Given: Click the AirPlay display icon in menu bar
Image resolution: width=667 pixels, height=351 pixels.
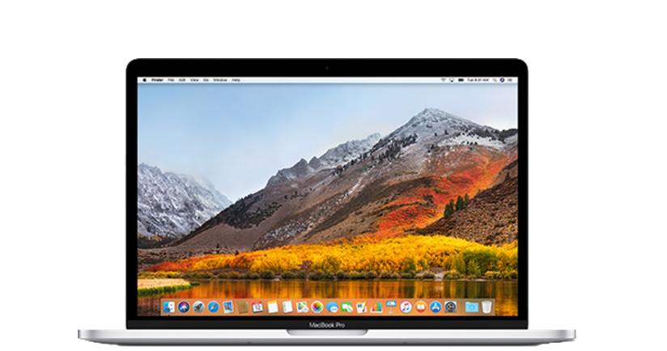Looking at the screenshot, I should pos(452,80).
